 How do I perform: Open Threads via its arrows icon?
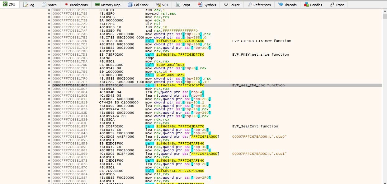click(x=280, y=5)
